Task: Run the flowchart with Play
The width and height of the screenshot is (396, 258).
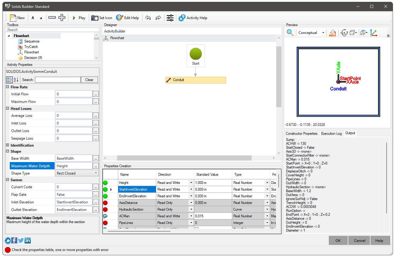Action: [79, 18]
